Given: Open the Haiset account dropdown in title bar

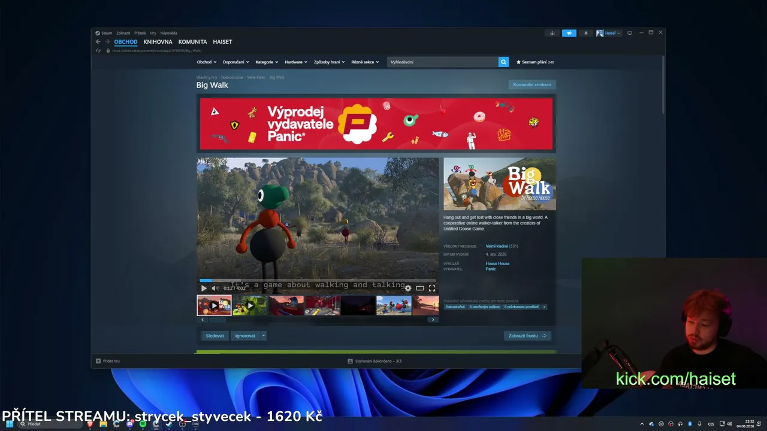Looking at the screenshot, I should tap(608, 33).
